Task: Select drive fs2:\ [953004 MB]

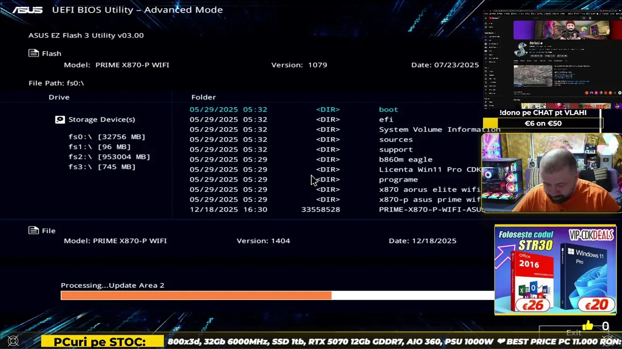Action: coord(109,157)
